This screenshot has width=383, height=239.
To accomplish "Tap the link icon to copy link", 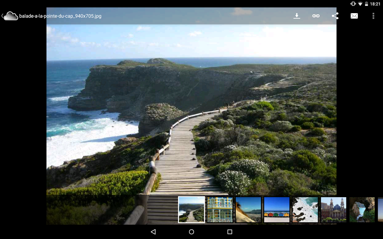I will click(x=316, y=16).
